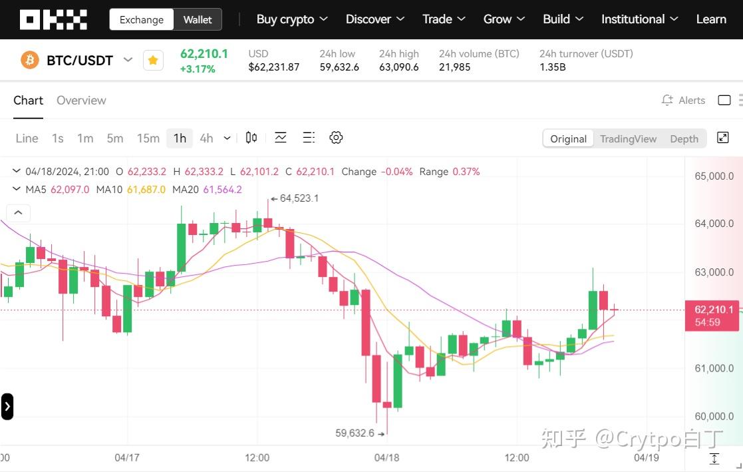Open the BTC/USDT trading pair dropdown
Screen dimensions: 743x472
128,60
